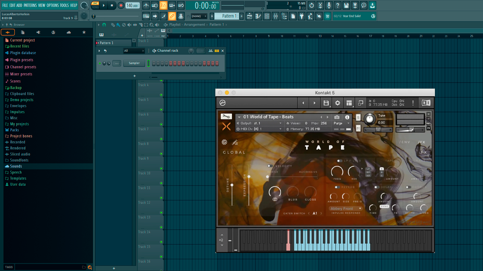Click the undo history circular arrow icon
This screenshot has width=483, height=271.
pos(312,5)
